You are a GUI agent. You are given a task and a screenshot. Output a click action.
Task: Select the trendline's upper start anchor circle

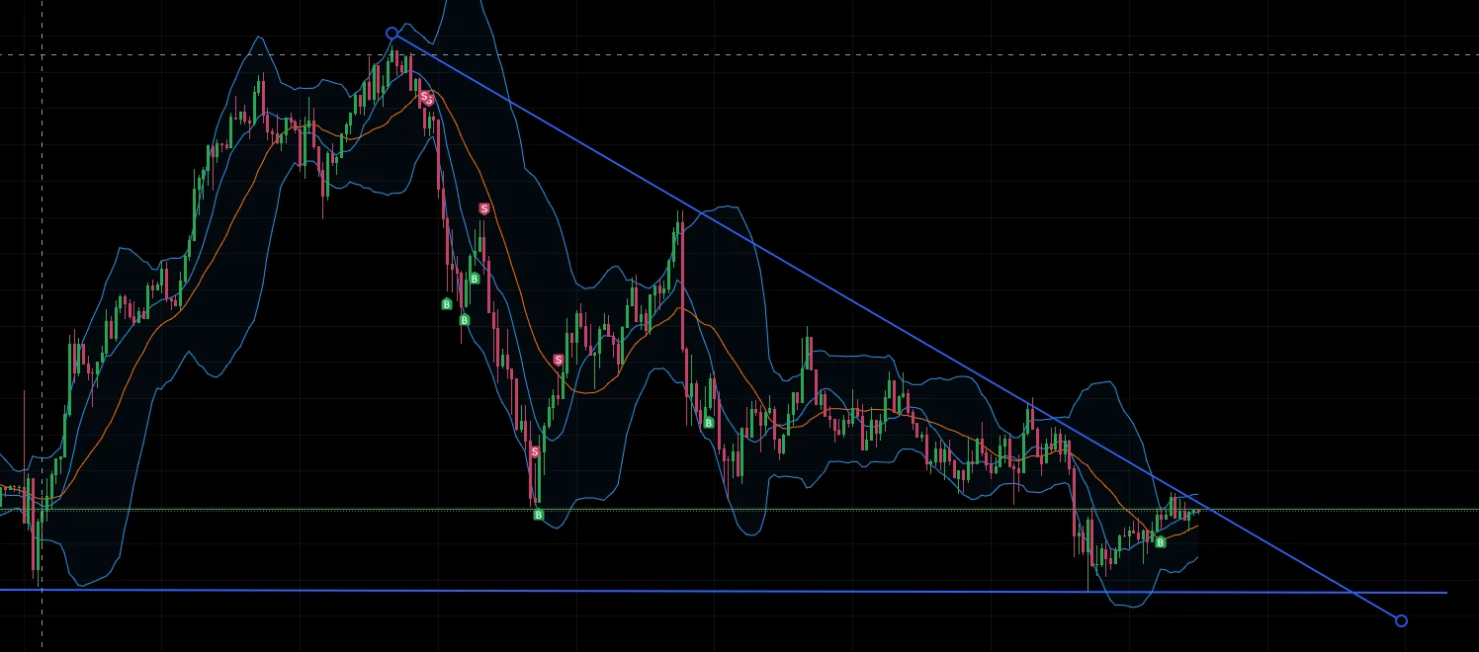click(391, 34)
